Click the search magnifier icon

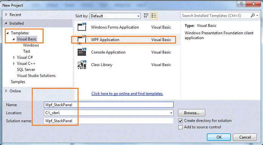coord(252,15)
